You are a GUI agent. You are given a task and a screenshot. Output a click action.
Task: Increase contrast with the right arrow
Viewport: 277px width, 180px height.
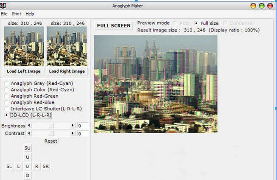[x=72, y=133]
